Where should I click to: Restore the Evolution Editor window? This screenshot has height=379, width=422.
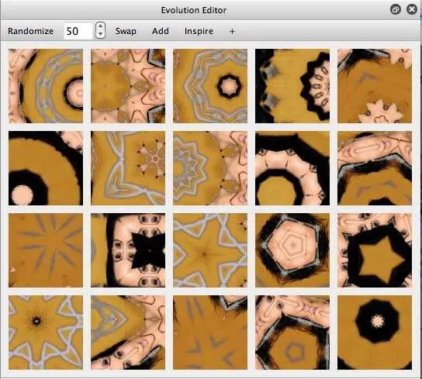coord(395,9)
